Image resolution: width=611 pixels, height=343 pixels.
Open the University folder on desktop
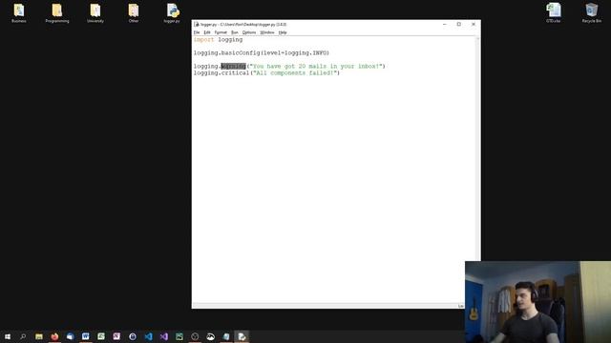(95, 12)
